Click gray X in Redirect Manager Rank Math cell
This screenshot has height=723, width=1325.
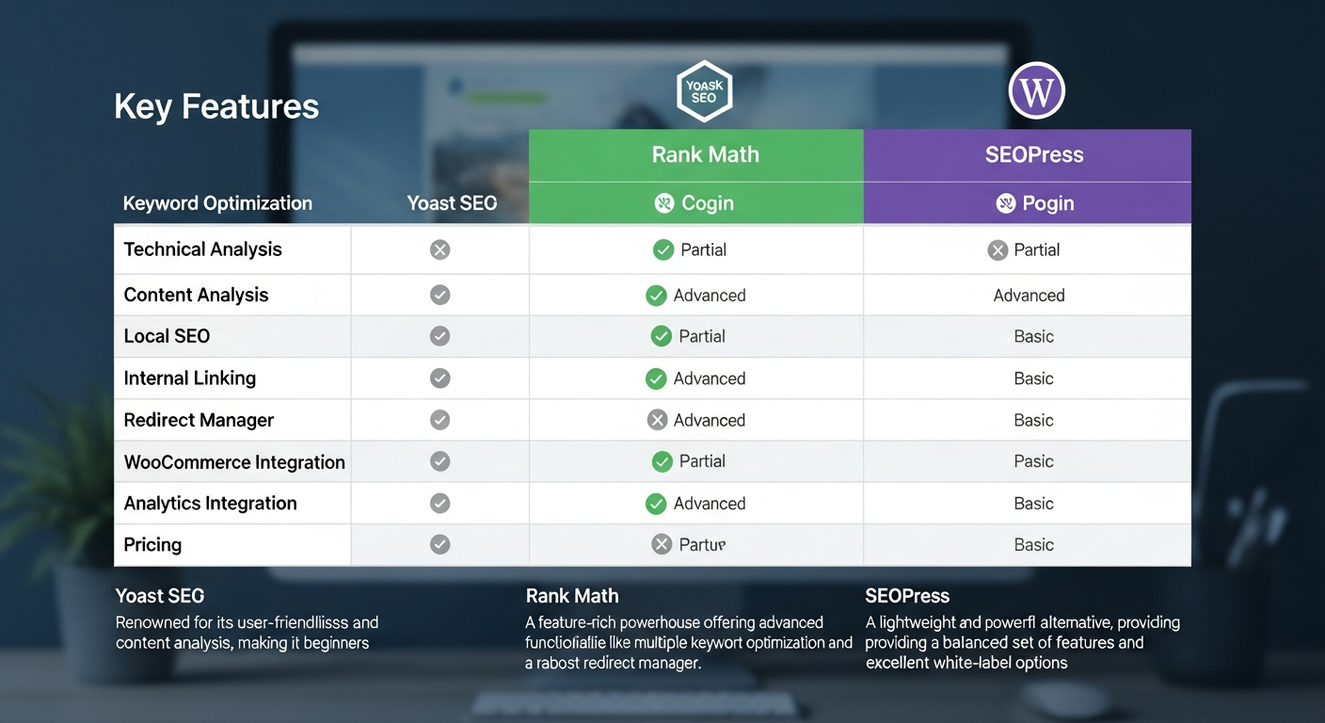658,420
